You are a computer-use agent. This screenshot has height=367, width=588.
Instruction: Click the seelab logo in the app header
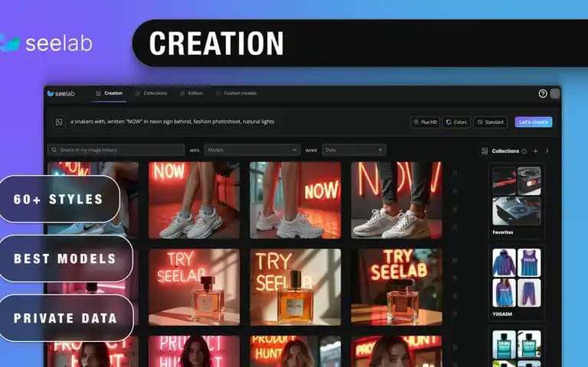click(x=60, y=93)
